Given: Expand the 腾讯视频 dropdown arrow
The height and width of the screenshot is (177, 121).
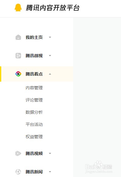Looking at the screenshot, I should tap(50, 153).
